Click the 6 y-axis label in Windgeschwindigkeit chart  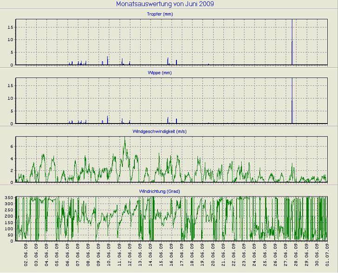coord(12,146)
